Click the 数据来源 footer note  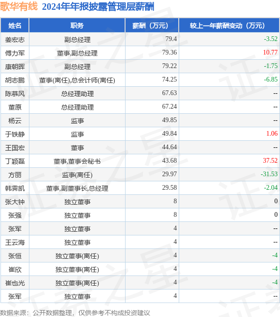(x=75, y=313)
